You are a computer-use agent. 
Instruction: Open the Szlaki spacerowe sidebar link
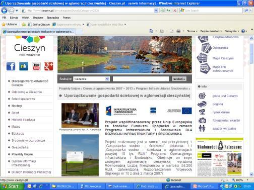(23, 99)
